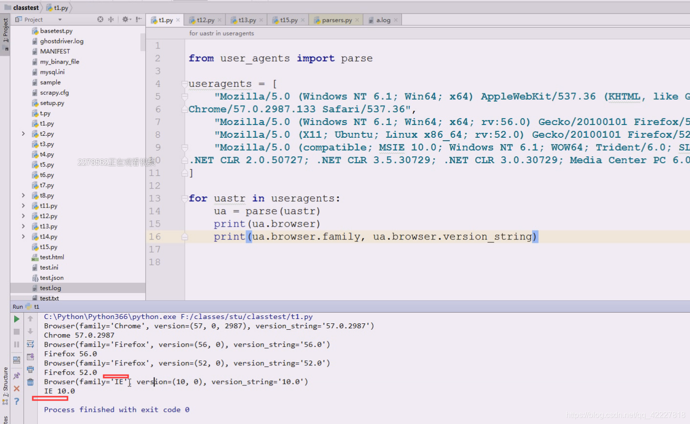Close the t12.py tab
The height and width of the screenshot is (424, 690).
tap(220, 20)
